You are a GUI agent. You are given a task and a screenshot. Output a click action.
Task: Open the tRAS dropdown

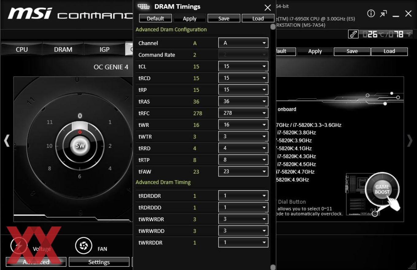point(243,101)
